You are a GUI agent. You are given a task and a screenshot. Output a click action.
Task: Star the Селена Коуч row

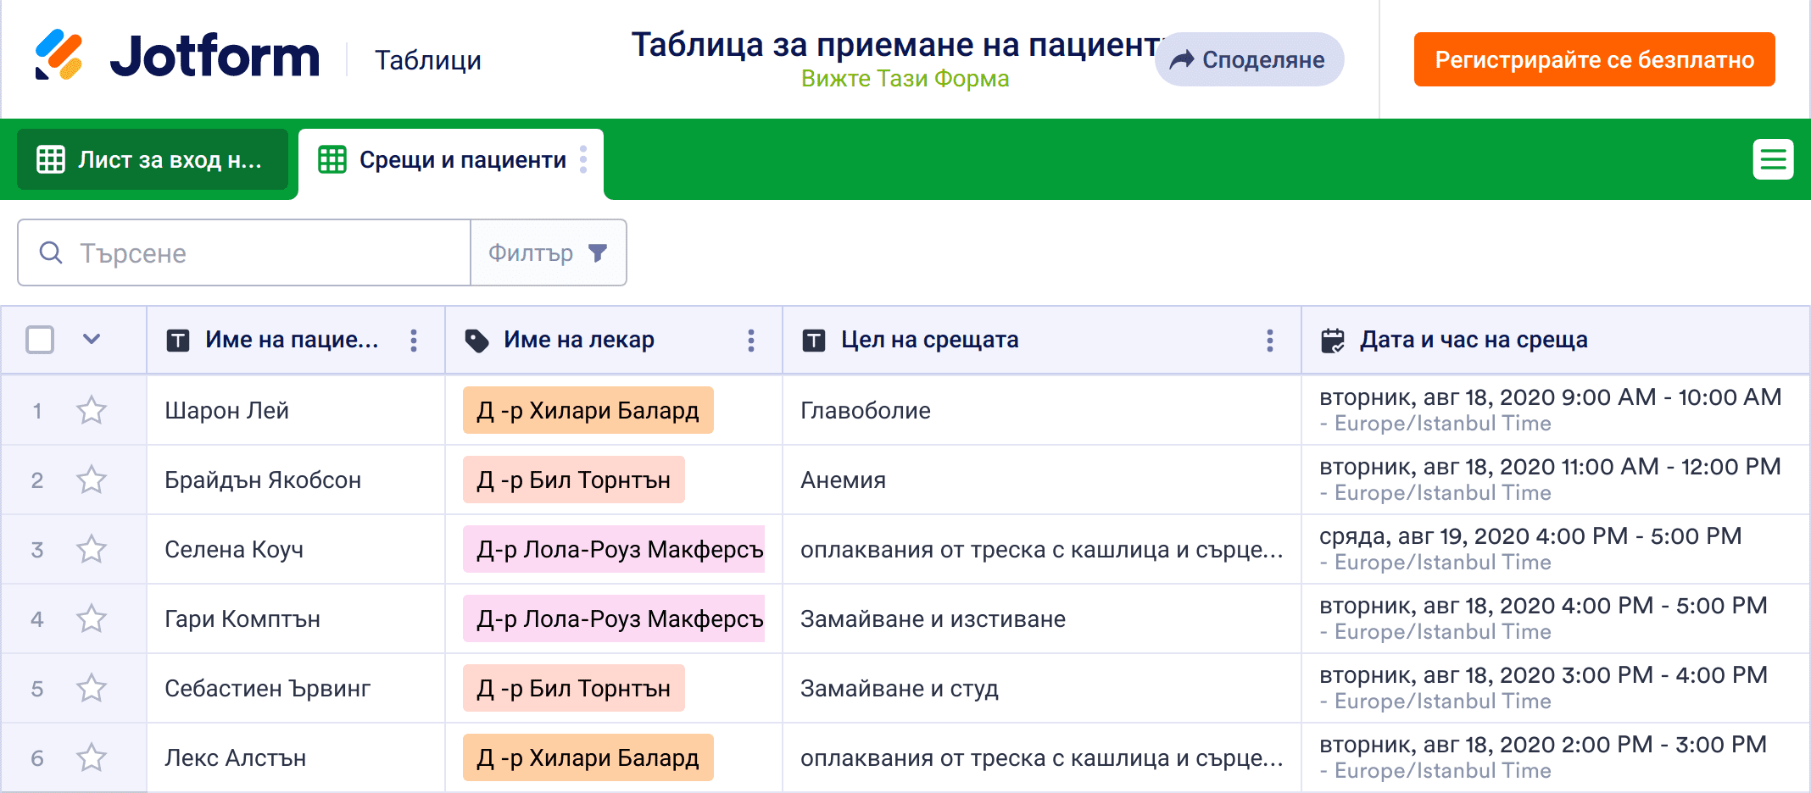[x=92, y=550]
